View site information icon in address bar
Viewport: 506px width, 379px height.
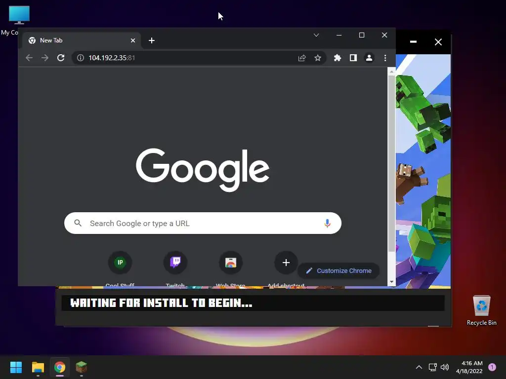[x=81, y=58]
